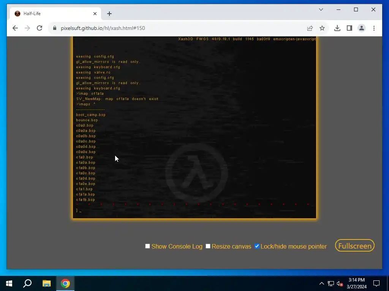Click c0a0.bsp map entry
Screen dimensions: 389x291
pos(85,125)
